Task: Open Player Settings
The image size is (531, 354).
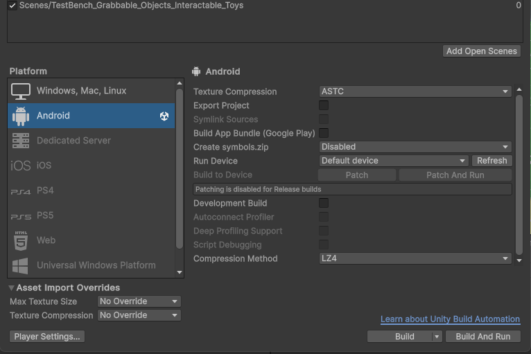Action: 47,337
